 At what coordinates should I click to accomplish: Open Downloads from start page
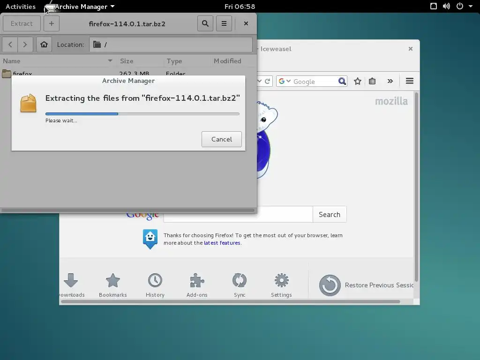point(72,285)
